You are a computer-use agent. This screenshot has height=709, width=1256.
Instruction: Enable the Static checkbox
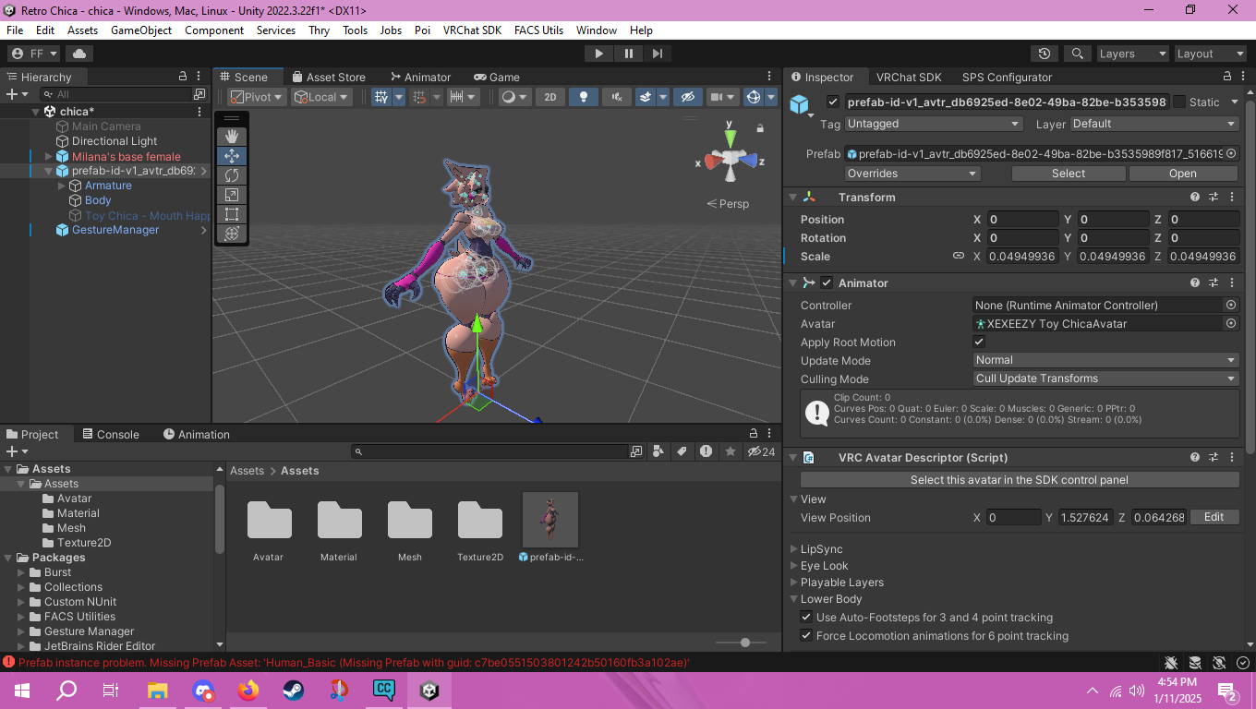click(1178, 102)
